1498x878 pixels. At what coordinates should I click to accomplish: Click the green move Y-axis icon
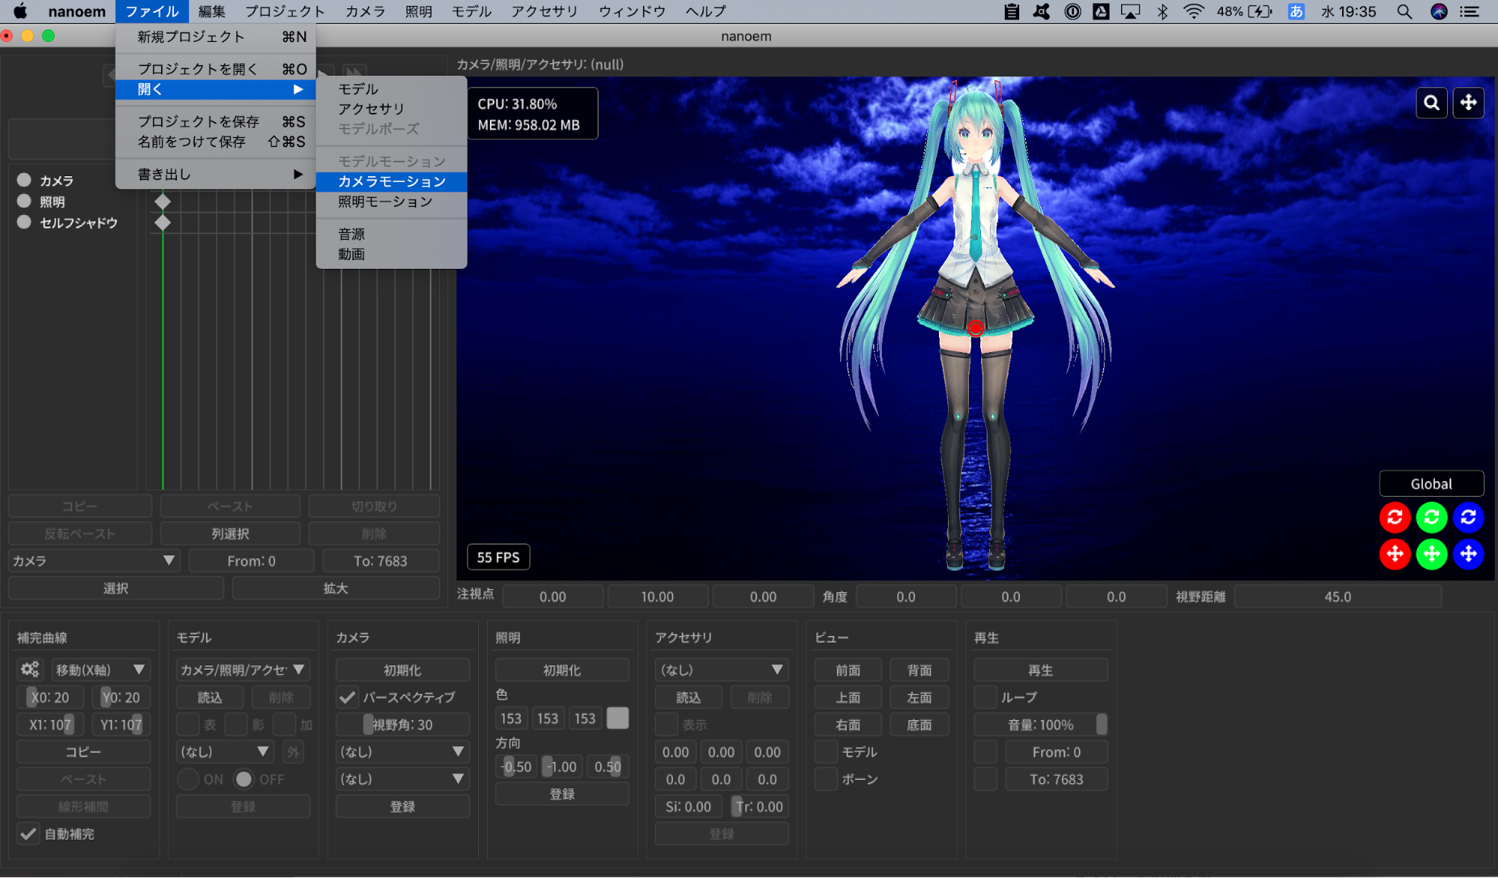(x=1431, y=554)
